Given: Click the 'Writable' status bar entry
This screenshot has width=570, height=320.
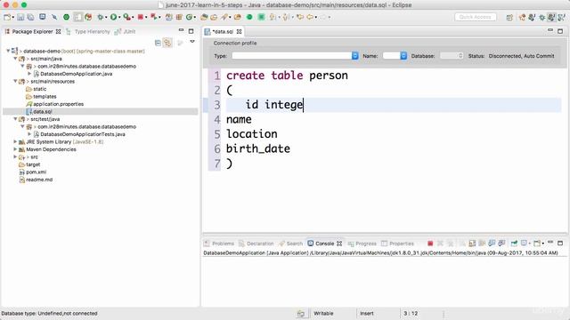Looking at the screenshot, I should coord(323,314).
